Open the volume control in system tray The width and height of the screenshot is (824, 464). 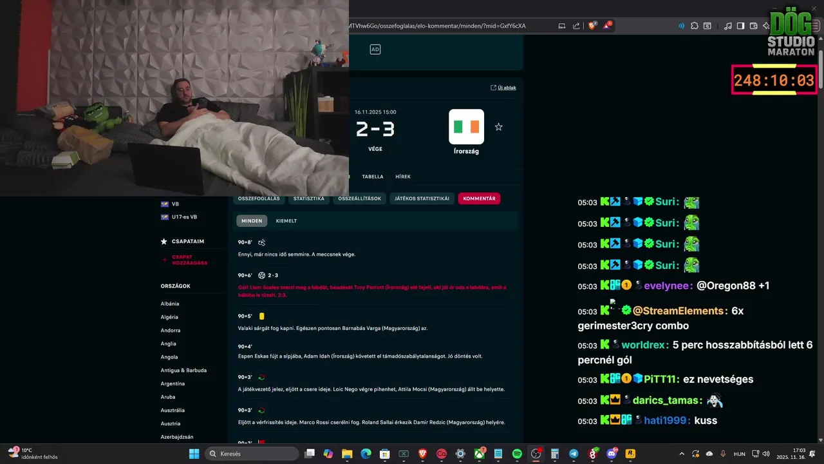point(766,454)
